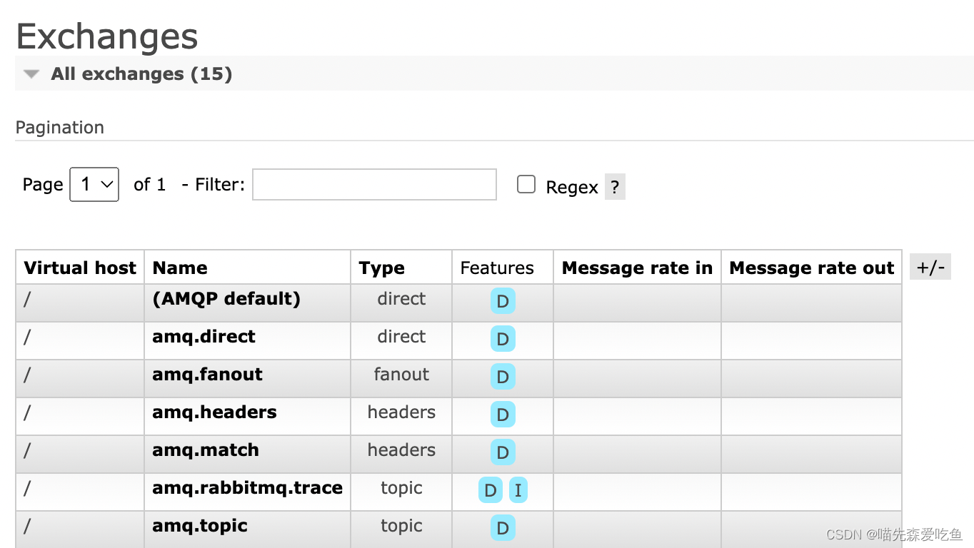Click headers type in amq.match row

coord(401,450)
